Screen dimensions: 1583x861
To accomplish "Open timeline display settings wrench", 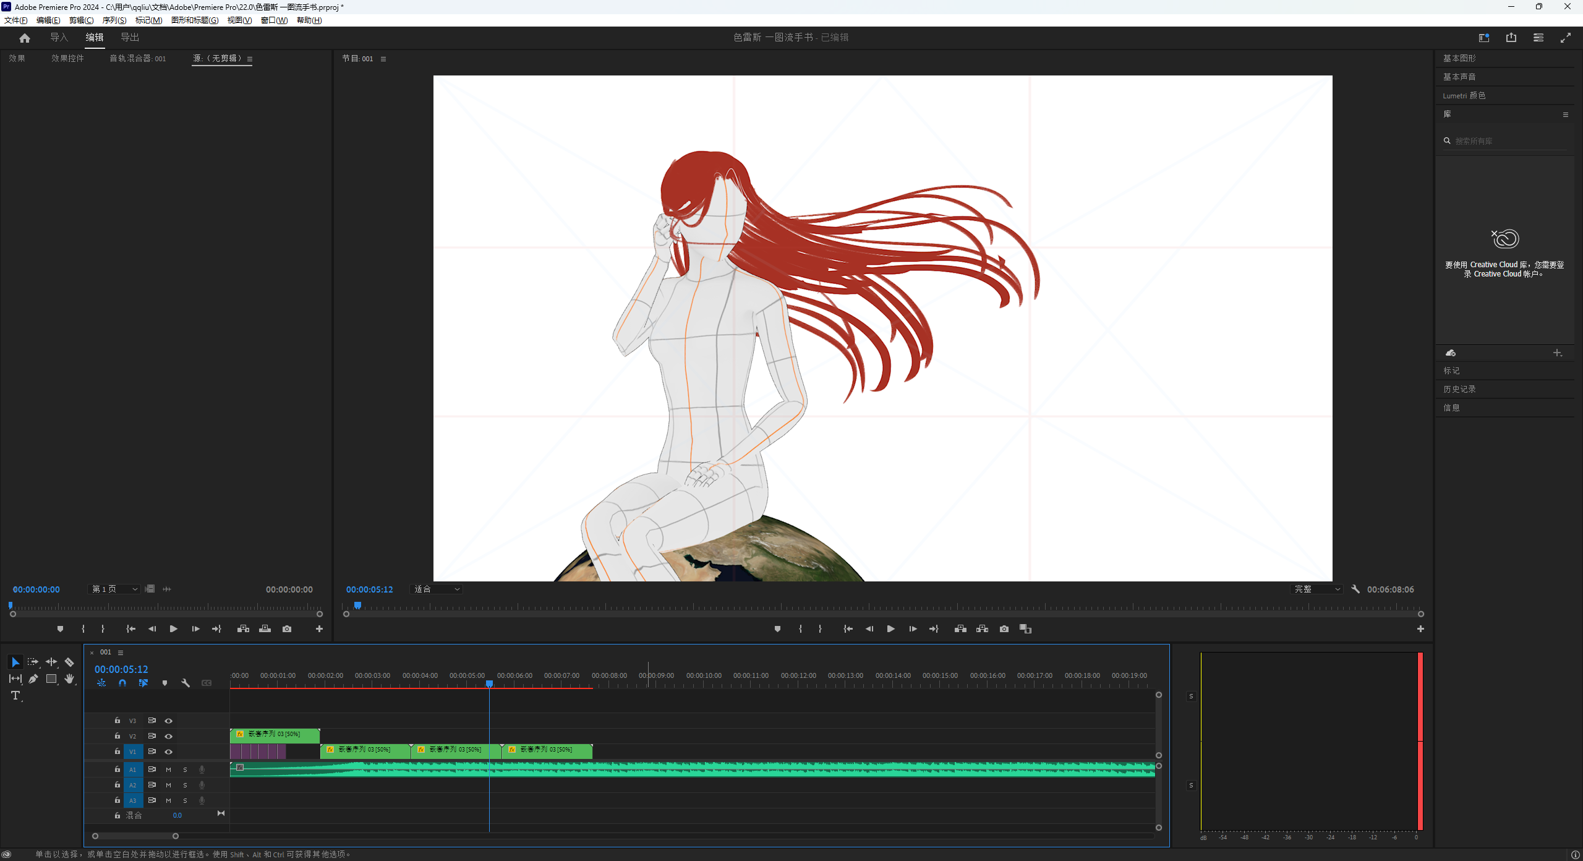I will pyautogui.click(x=185, y=683).
